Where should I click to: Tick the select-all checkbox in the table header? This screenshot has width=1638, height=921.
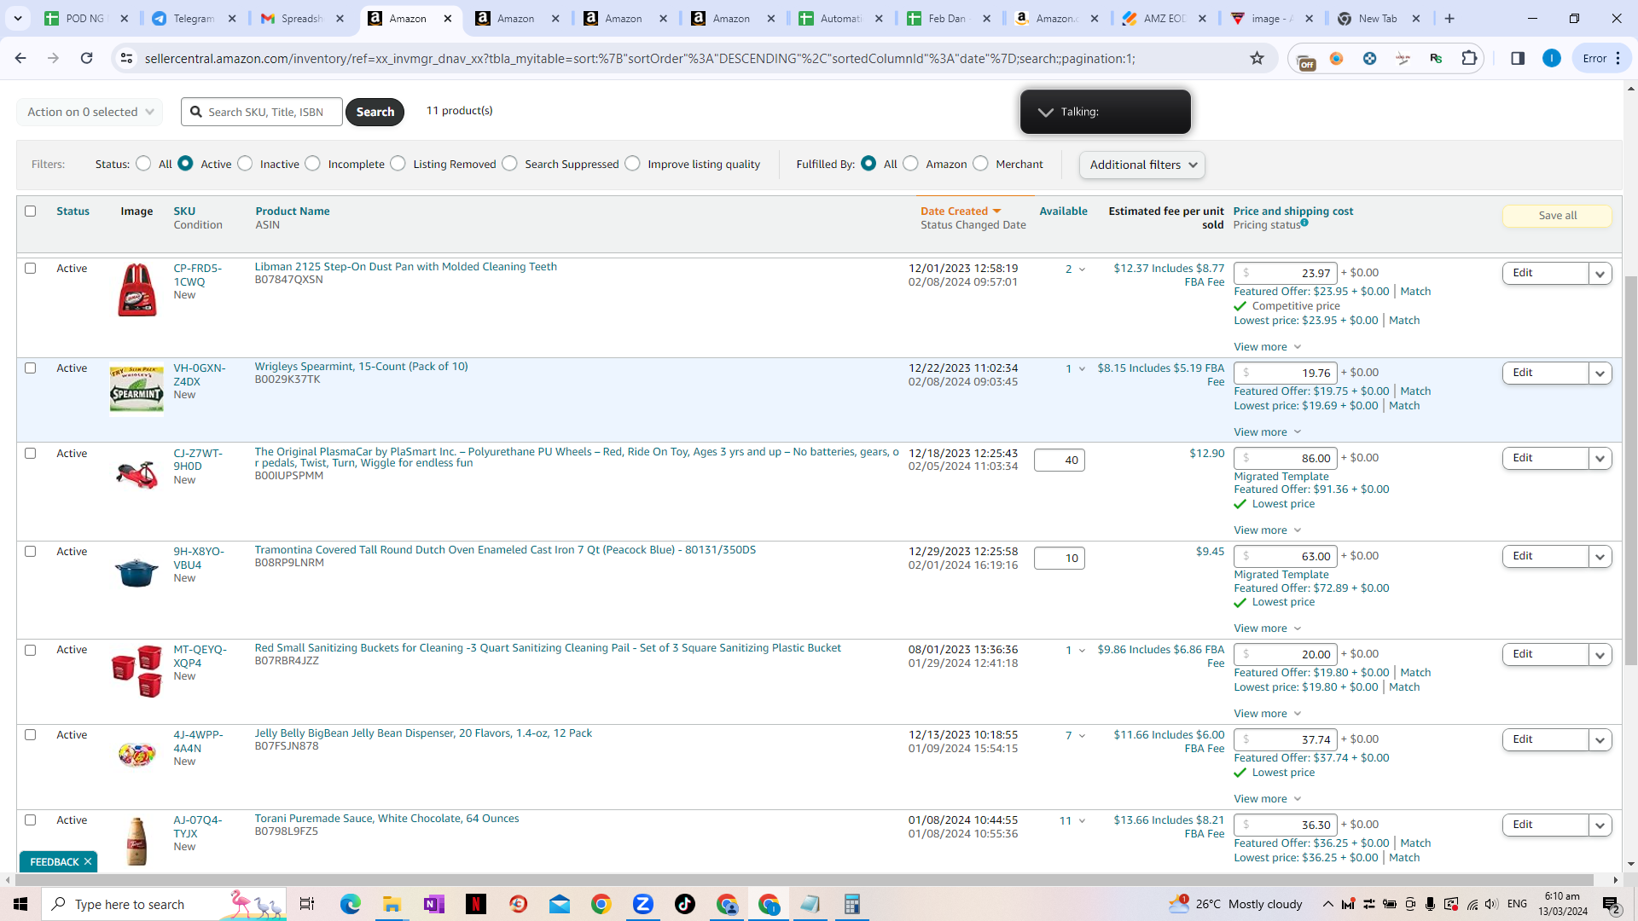coord(31,211)
